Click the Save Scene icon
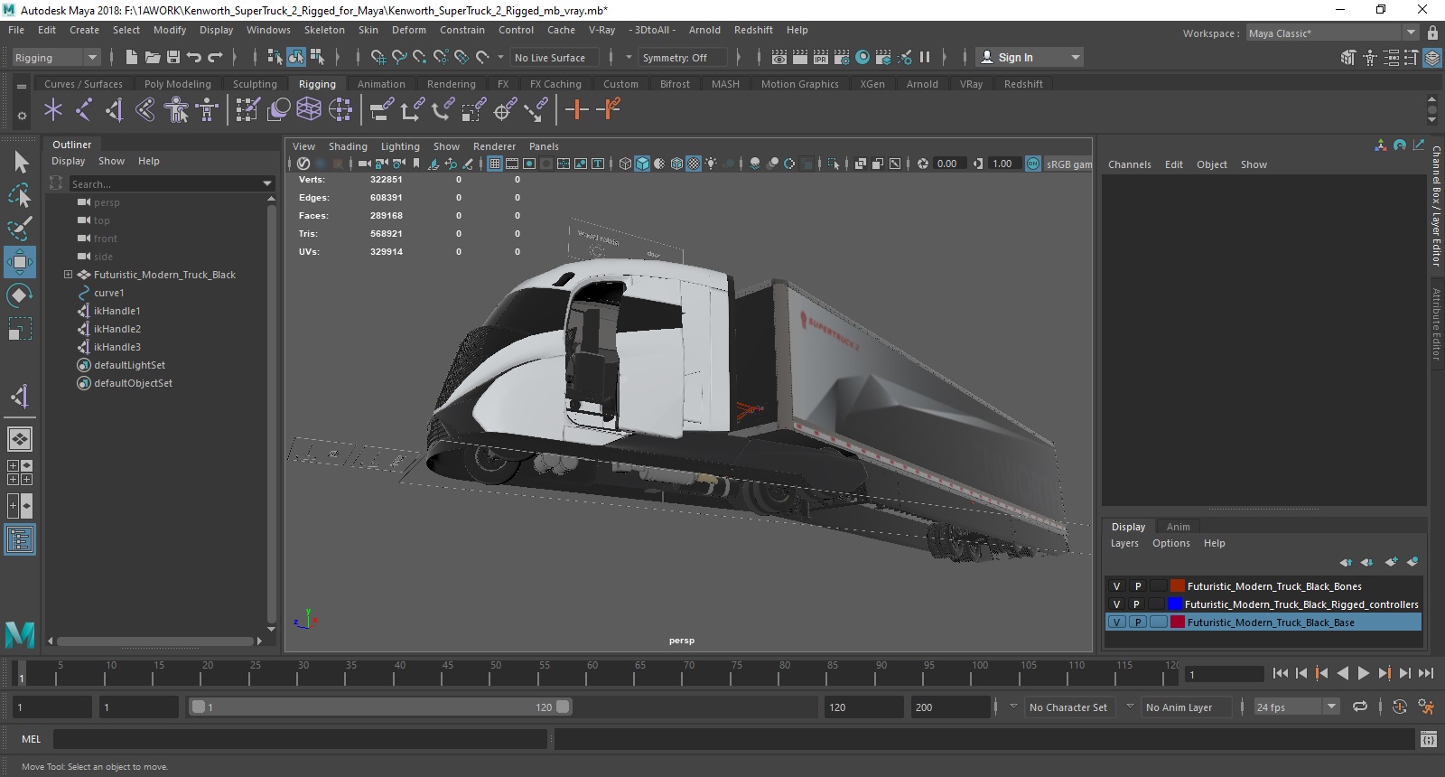 pos(172,57)
